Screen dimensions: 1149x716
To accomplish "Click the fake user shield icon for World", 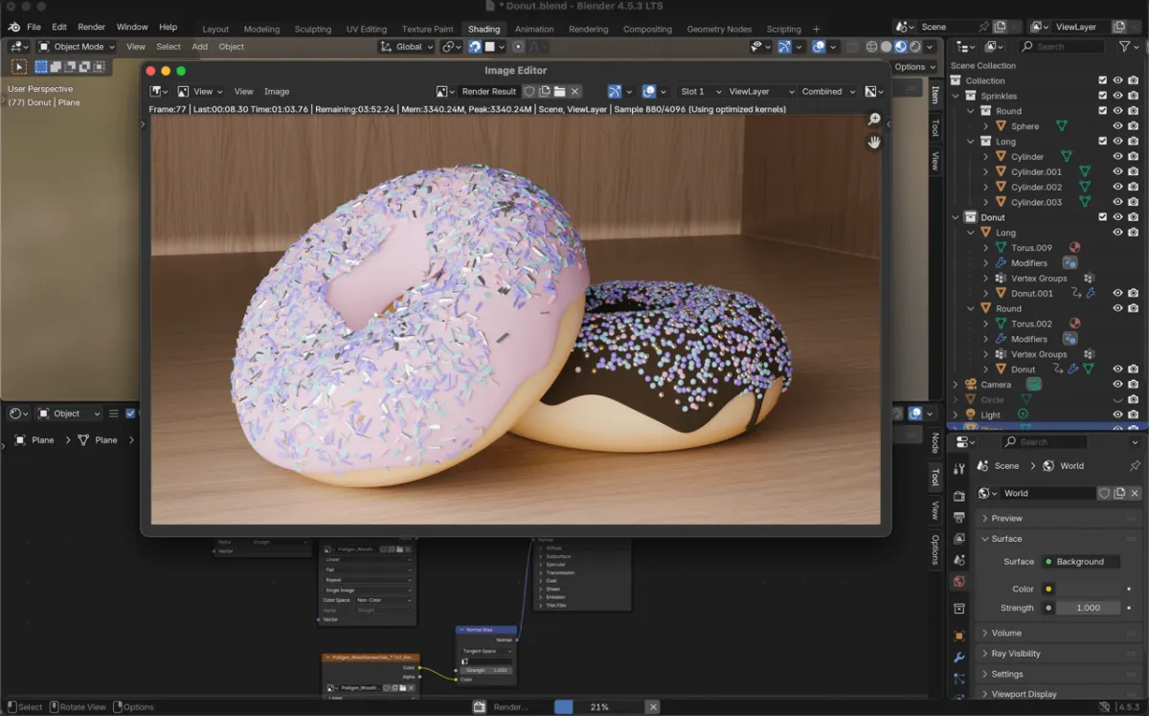I will 1104,494.
